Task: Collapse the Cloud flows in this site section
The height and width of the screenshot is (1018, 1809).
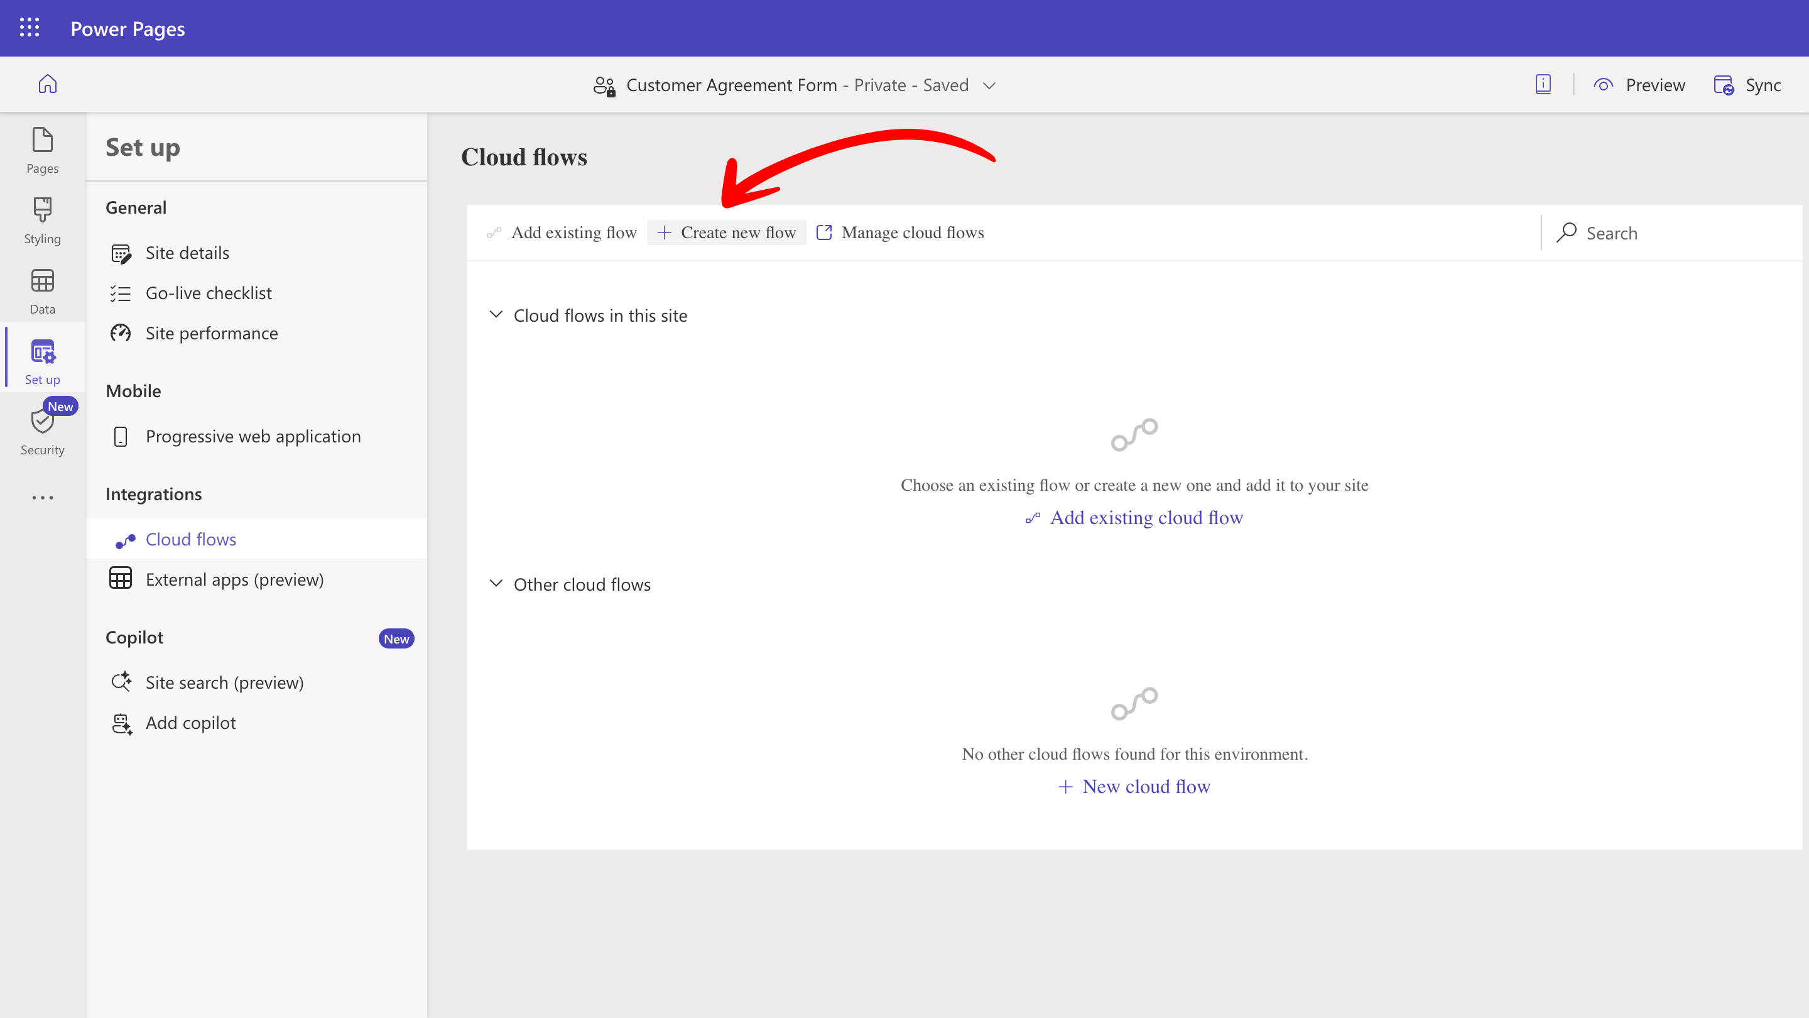Action: (496, 315)
